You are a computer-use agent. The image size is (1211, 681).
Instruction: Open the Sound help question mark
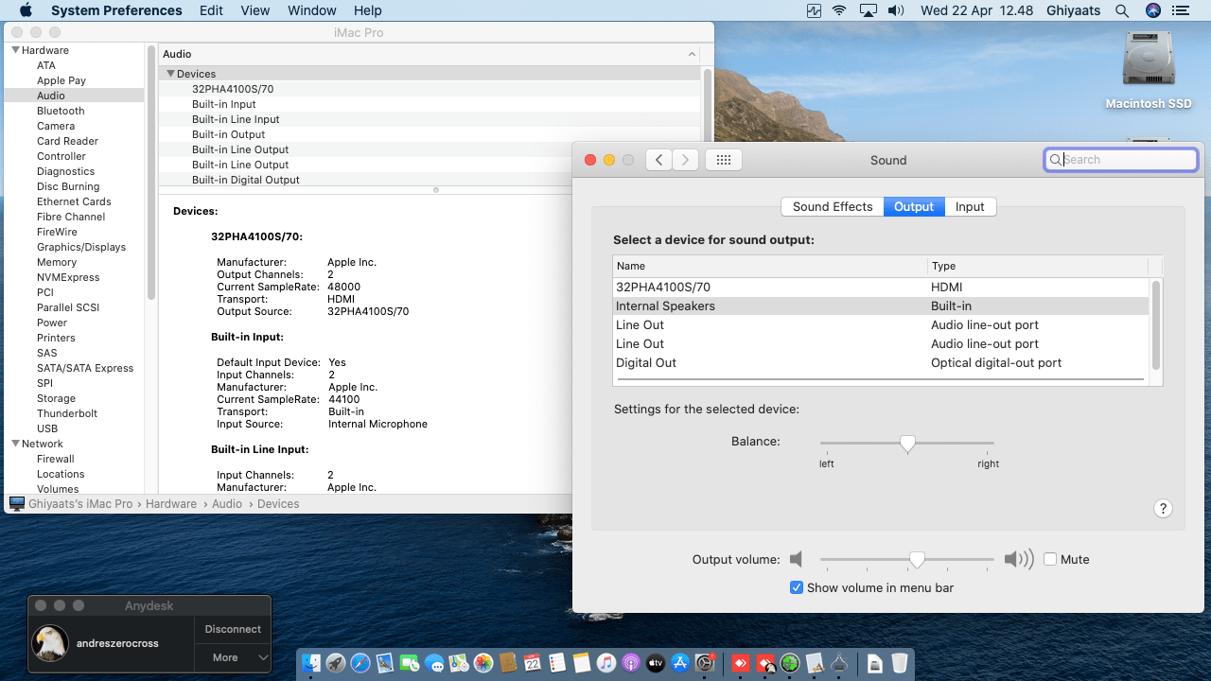pos(1164,509)
